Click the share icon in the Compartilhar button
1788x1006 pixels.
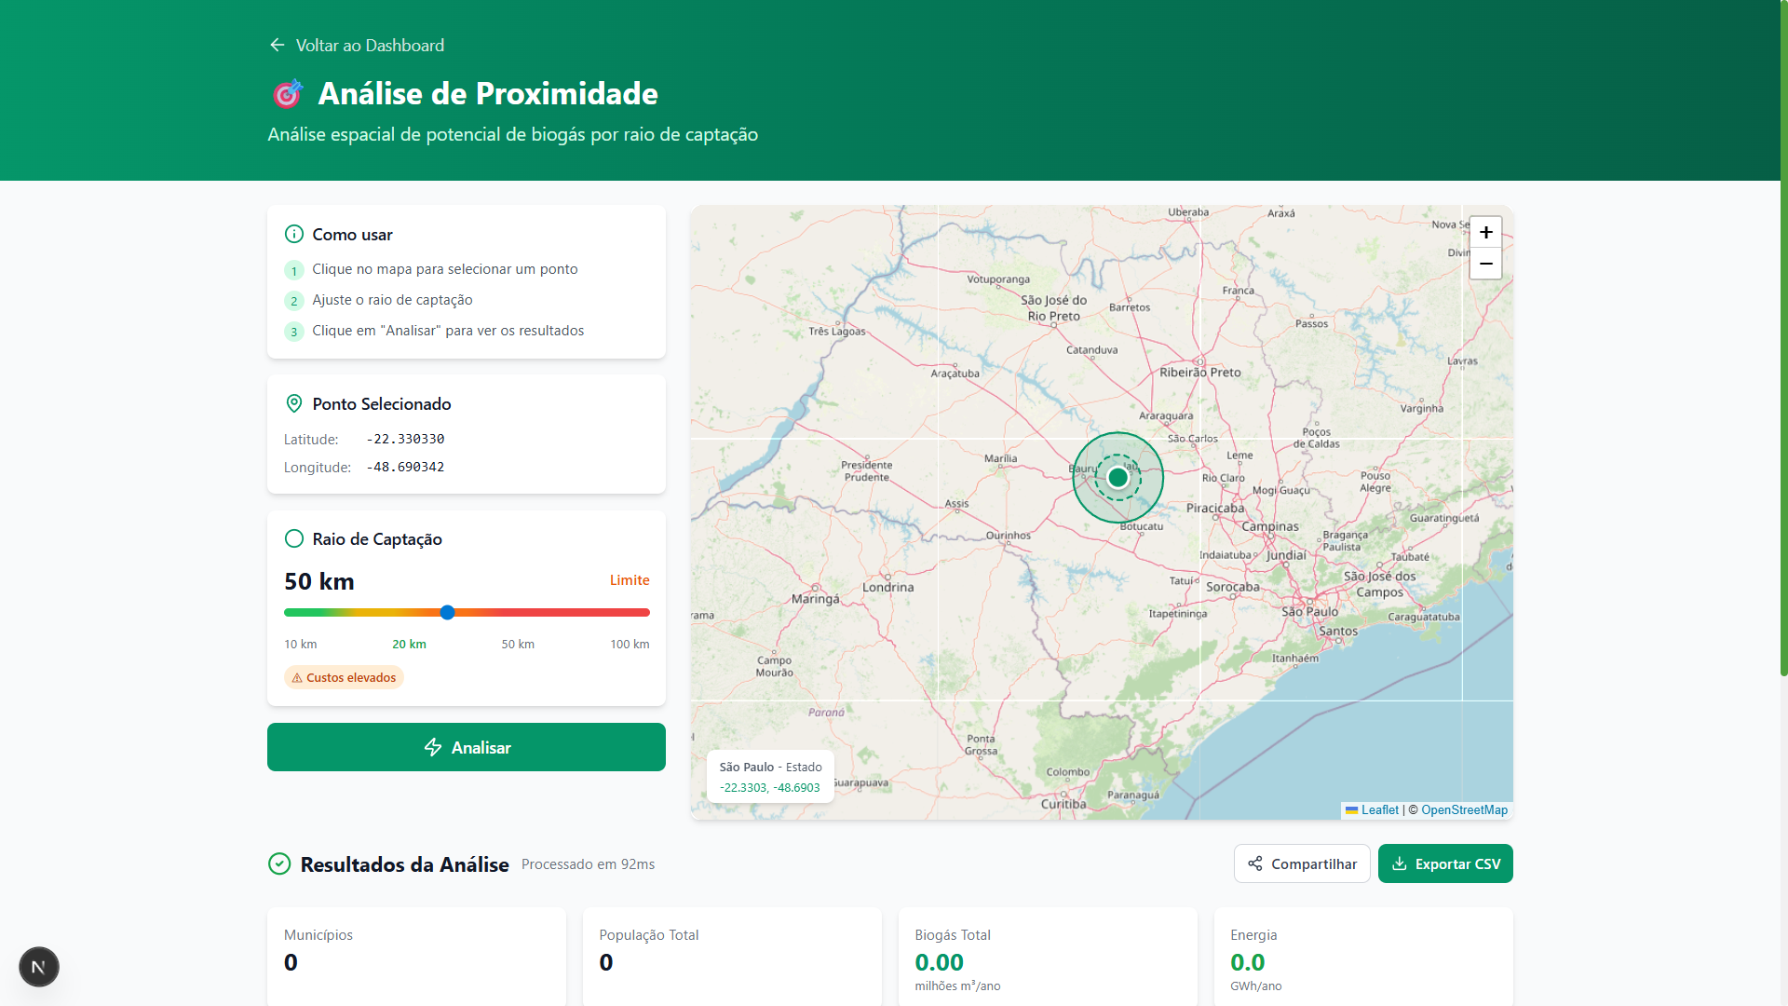click(1254, 863)
